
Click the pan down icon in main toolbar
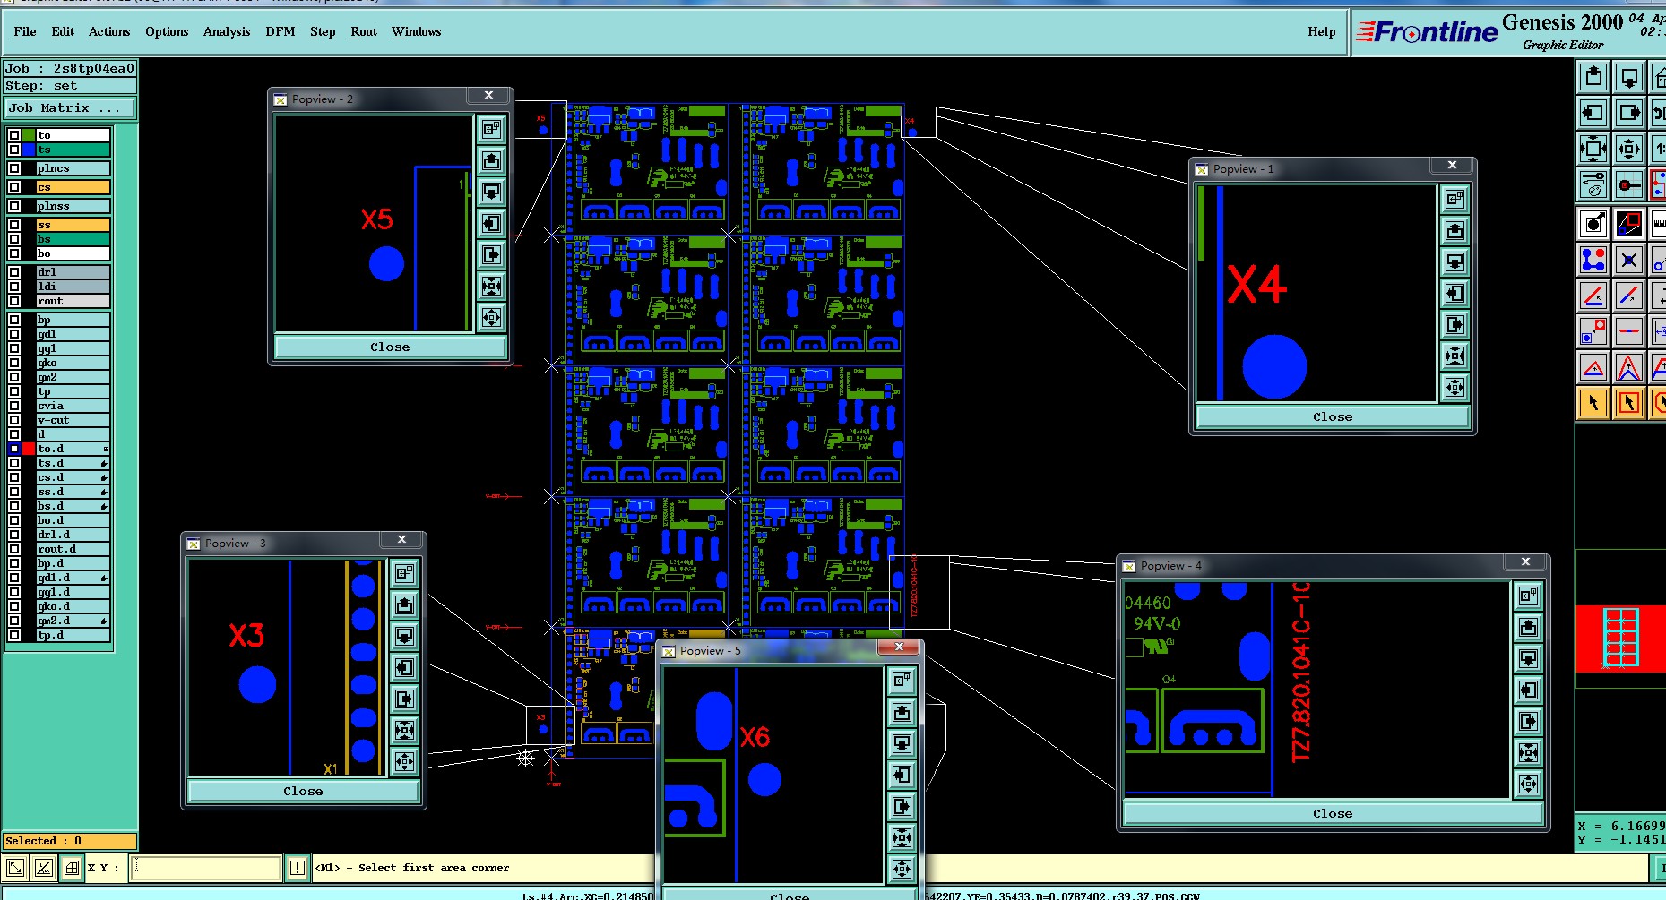1629,77
